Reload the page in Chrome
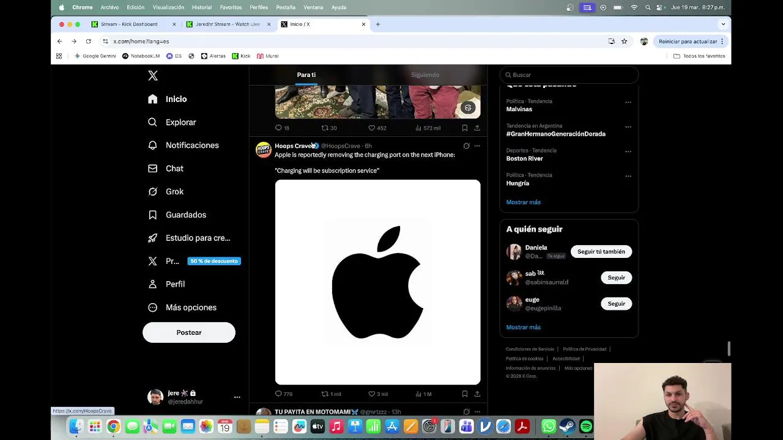Screen dimensions: 783x440 (x=88, y=42)
